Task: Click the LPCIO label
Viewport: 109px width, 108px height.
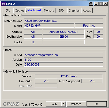Action: click(x=18, y=42)
